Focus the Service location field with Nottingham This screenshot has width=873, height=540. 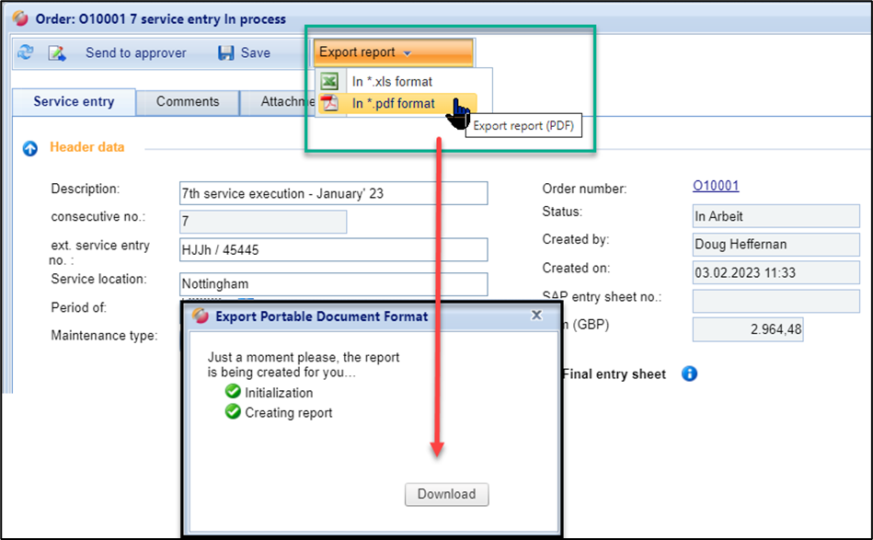pos(333,284)
